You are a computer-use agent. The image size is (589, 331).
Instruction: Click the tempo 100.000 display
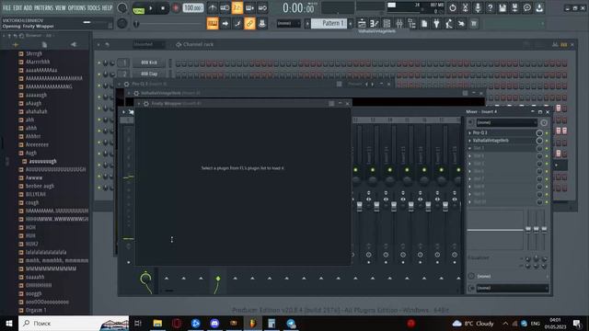pyautogui.click(x=192, y=8)
